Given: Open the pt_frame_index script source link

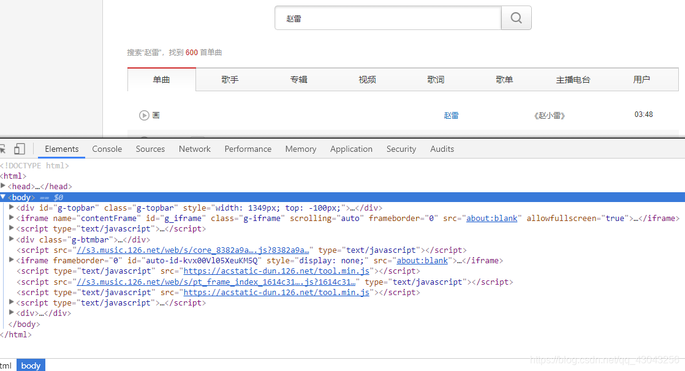Looking at the screenshot, I should click(x=216, y=282).
